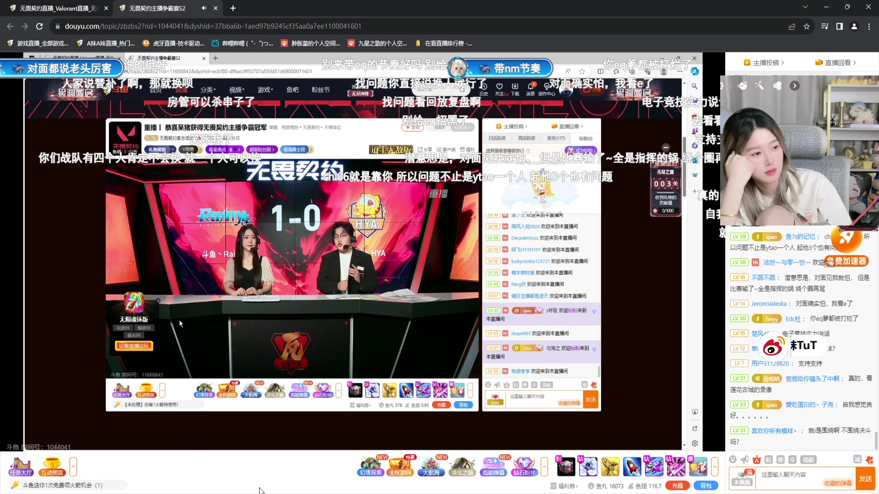
Task: Close the inner browser window with X
Action: [695, 59]
